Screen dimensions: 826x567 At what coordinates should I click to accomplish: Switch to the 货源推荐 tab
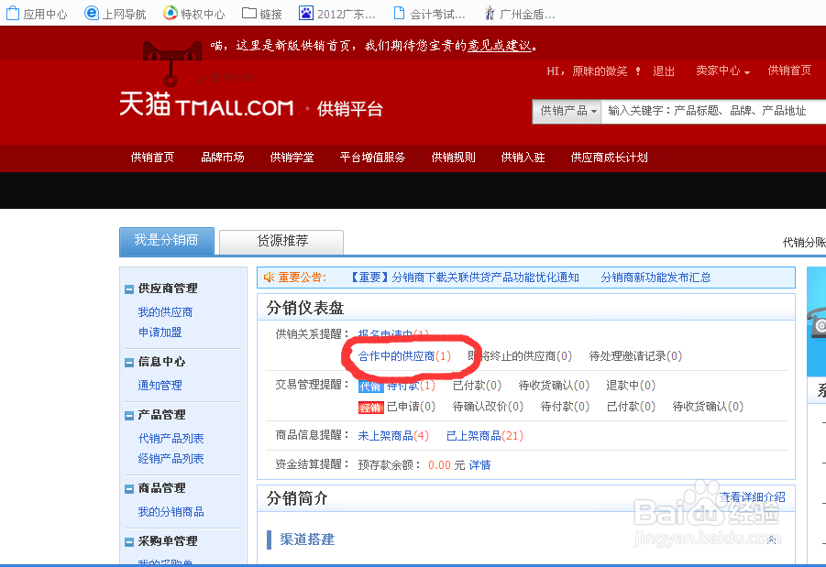click(281, 242)
